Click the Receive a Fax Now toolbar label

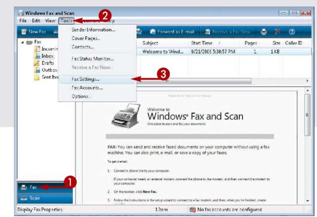(231, 32)
